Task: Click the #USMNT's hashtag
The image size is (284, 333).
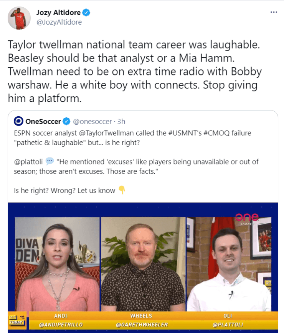Action: 185,133
